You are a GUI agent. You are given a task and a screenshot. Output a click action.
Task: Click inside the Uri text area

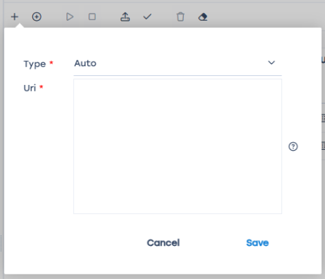177,147
